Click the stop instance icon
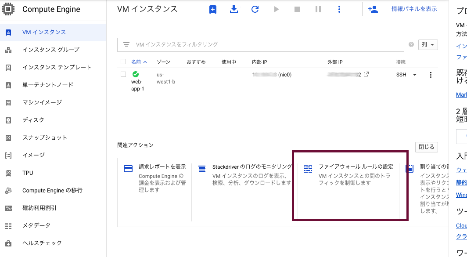Viewport: 467px width, 257px height. point(297,9)
